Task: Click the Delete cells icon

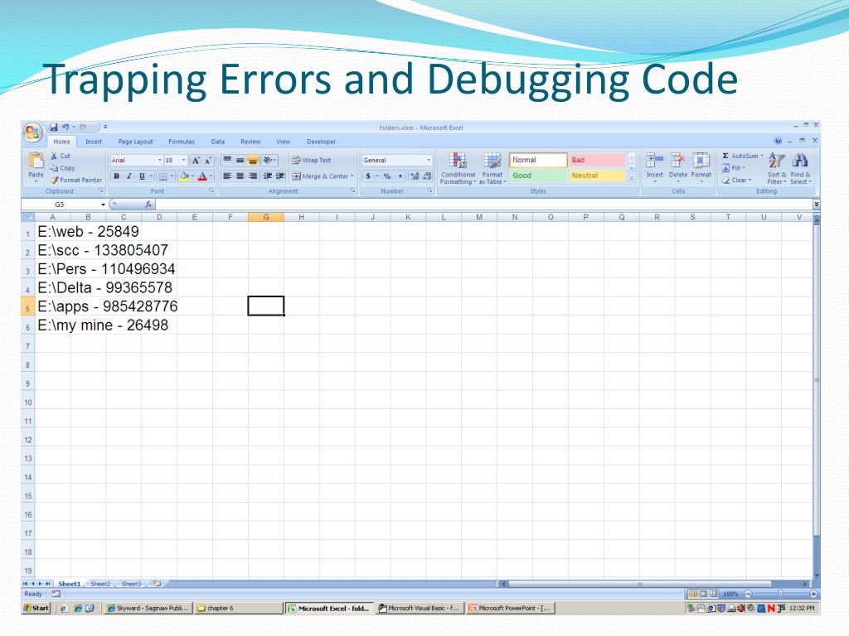Action: pyautogui.click(x=677, y=160)
